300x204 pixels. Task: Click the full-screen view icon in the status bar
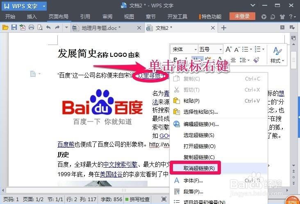pos(164,199)
